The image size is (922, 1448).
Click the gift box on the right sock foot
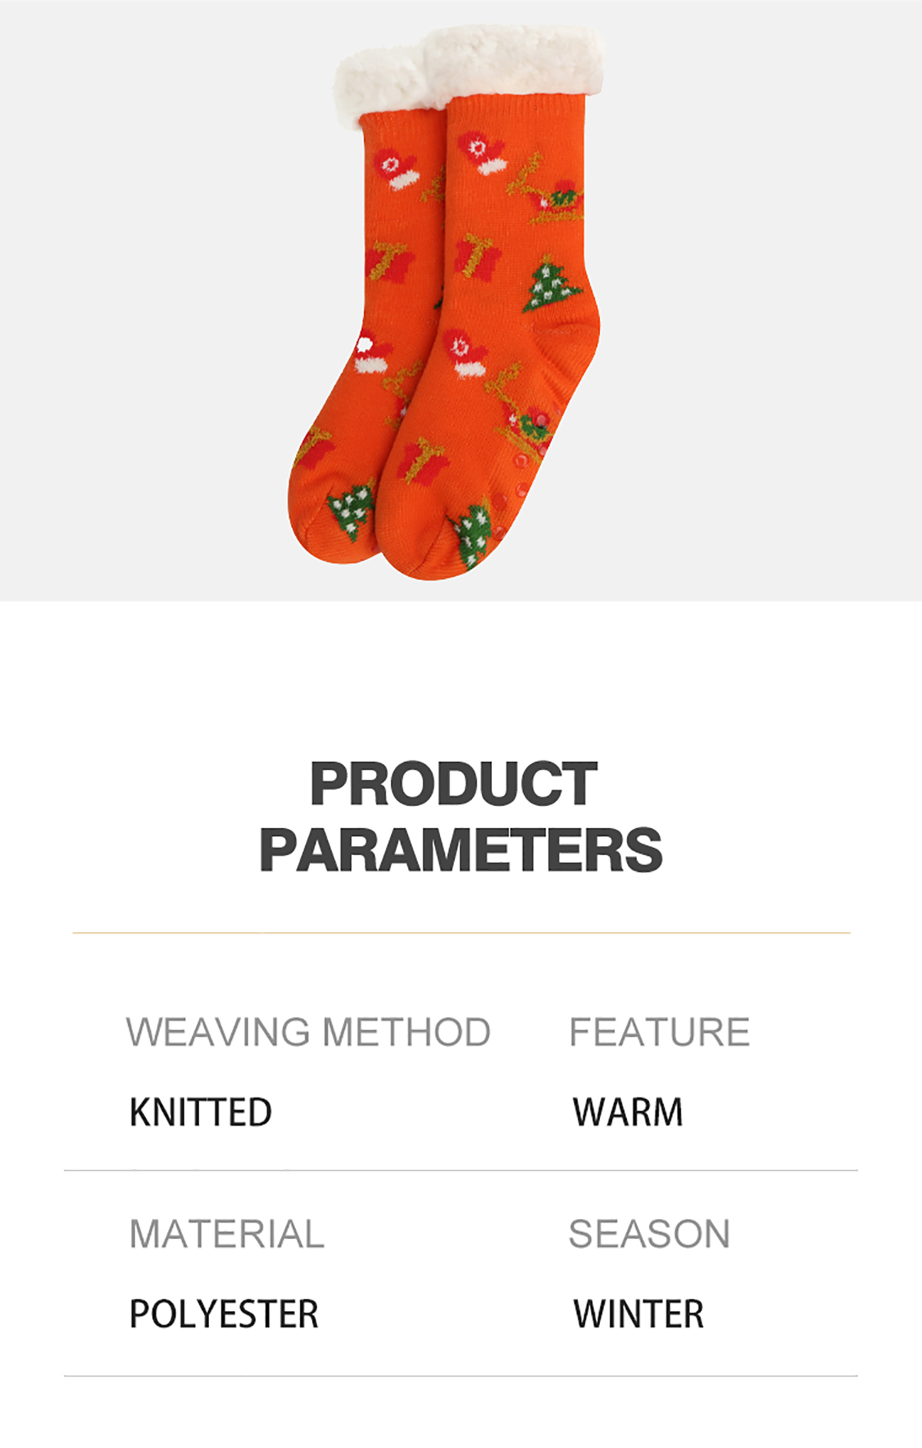tap(425, 461)
